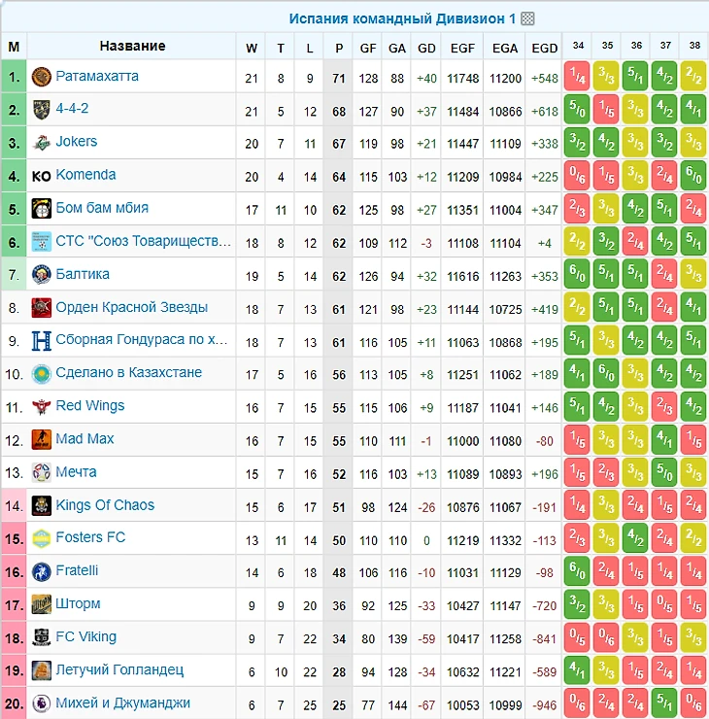Viewport: 709px width, 719px height.
Task: Click the Mad Max team logo icon
Action: click(x=41, y=439)
